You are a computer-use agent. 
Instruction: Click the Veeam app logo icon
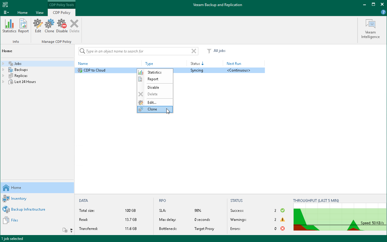(x=5, y=5)
